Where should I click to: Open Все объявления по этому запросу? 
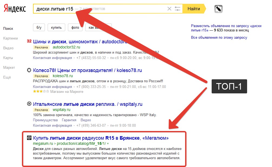(219, 37)
